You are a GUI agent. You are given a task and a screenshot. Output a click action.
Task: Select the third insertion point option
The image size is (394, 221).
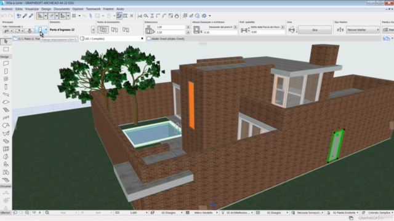pos(126,30)
